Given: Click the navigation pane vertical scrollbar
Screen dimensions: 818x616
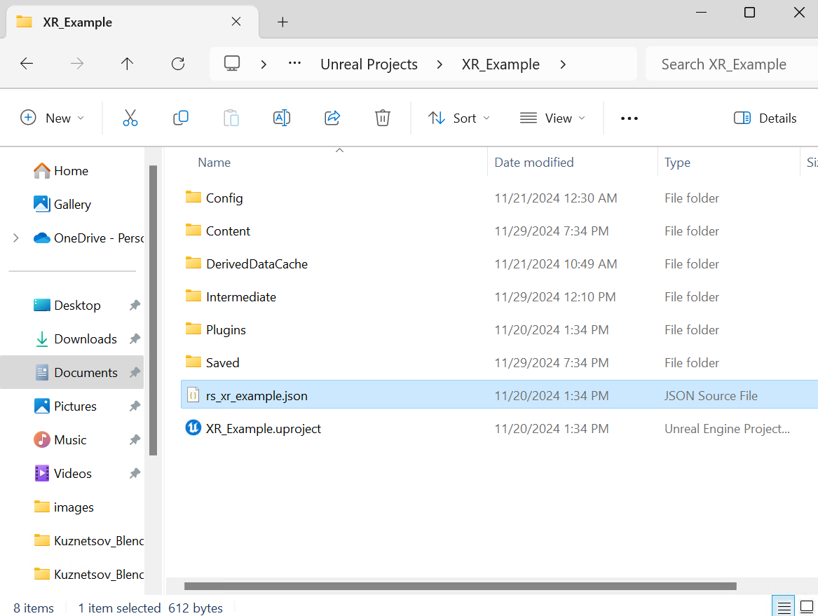Looking at the screenshot, I should point(153,310).
